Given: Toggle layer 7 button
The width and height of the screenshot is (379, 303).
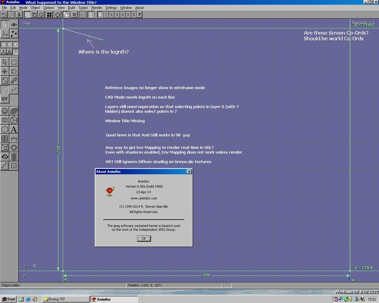Looking at the screenshot, I should click(139, 14).
